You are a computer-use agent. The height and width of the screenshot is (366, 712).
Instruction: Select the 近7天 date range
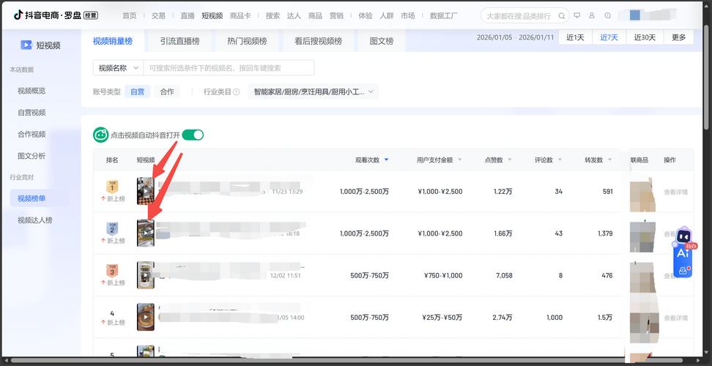pyautogui.click(x=609, y=37)
